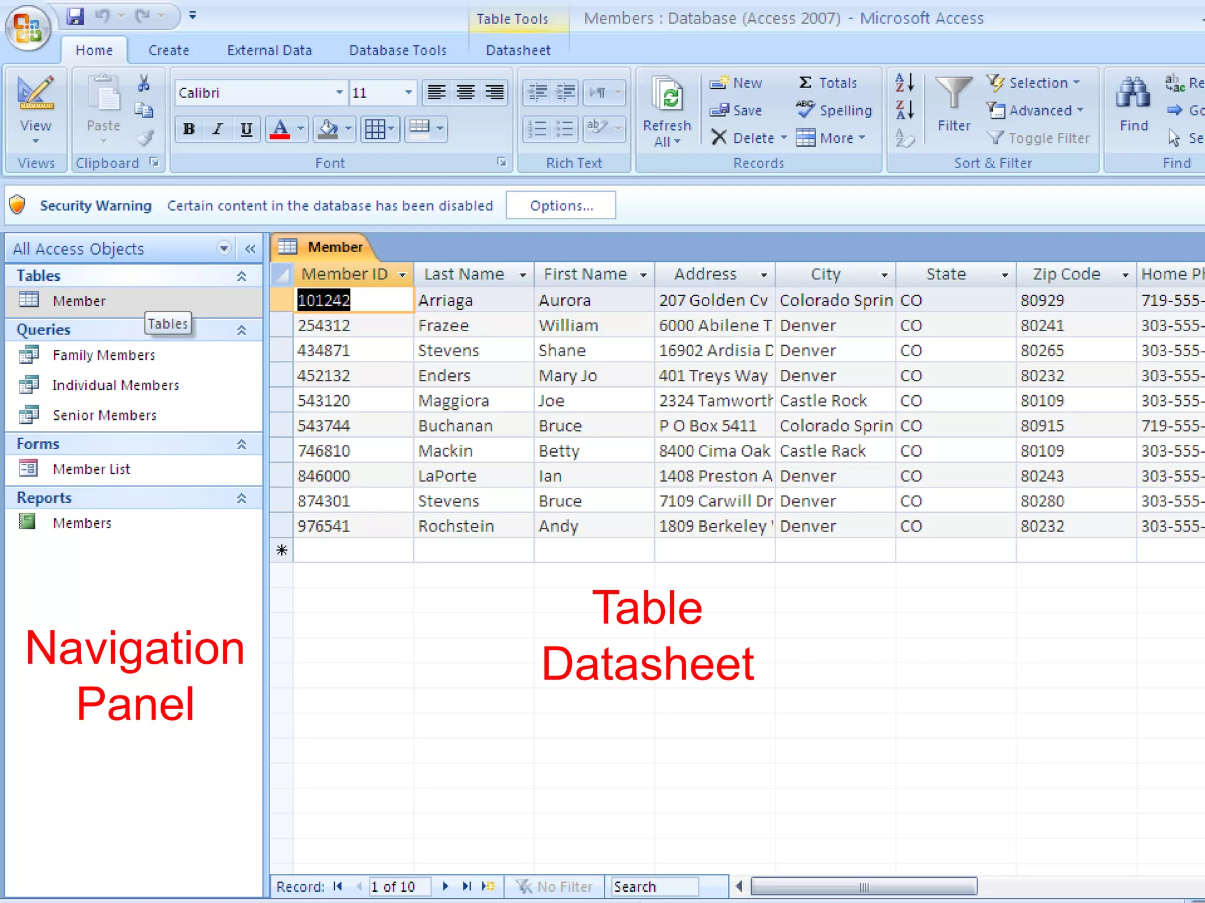Toggle Italic formatting
This screenshot has width=1205, height=903.
tap(218, 129)
